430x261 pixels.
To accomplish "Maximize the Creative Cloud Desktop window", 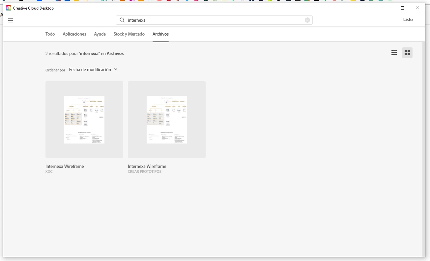I will (x=402, y=8).
